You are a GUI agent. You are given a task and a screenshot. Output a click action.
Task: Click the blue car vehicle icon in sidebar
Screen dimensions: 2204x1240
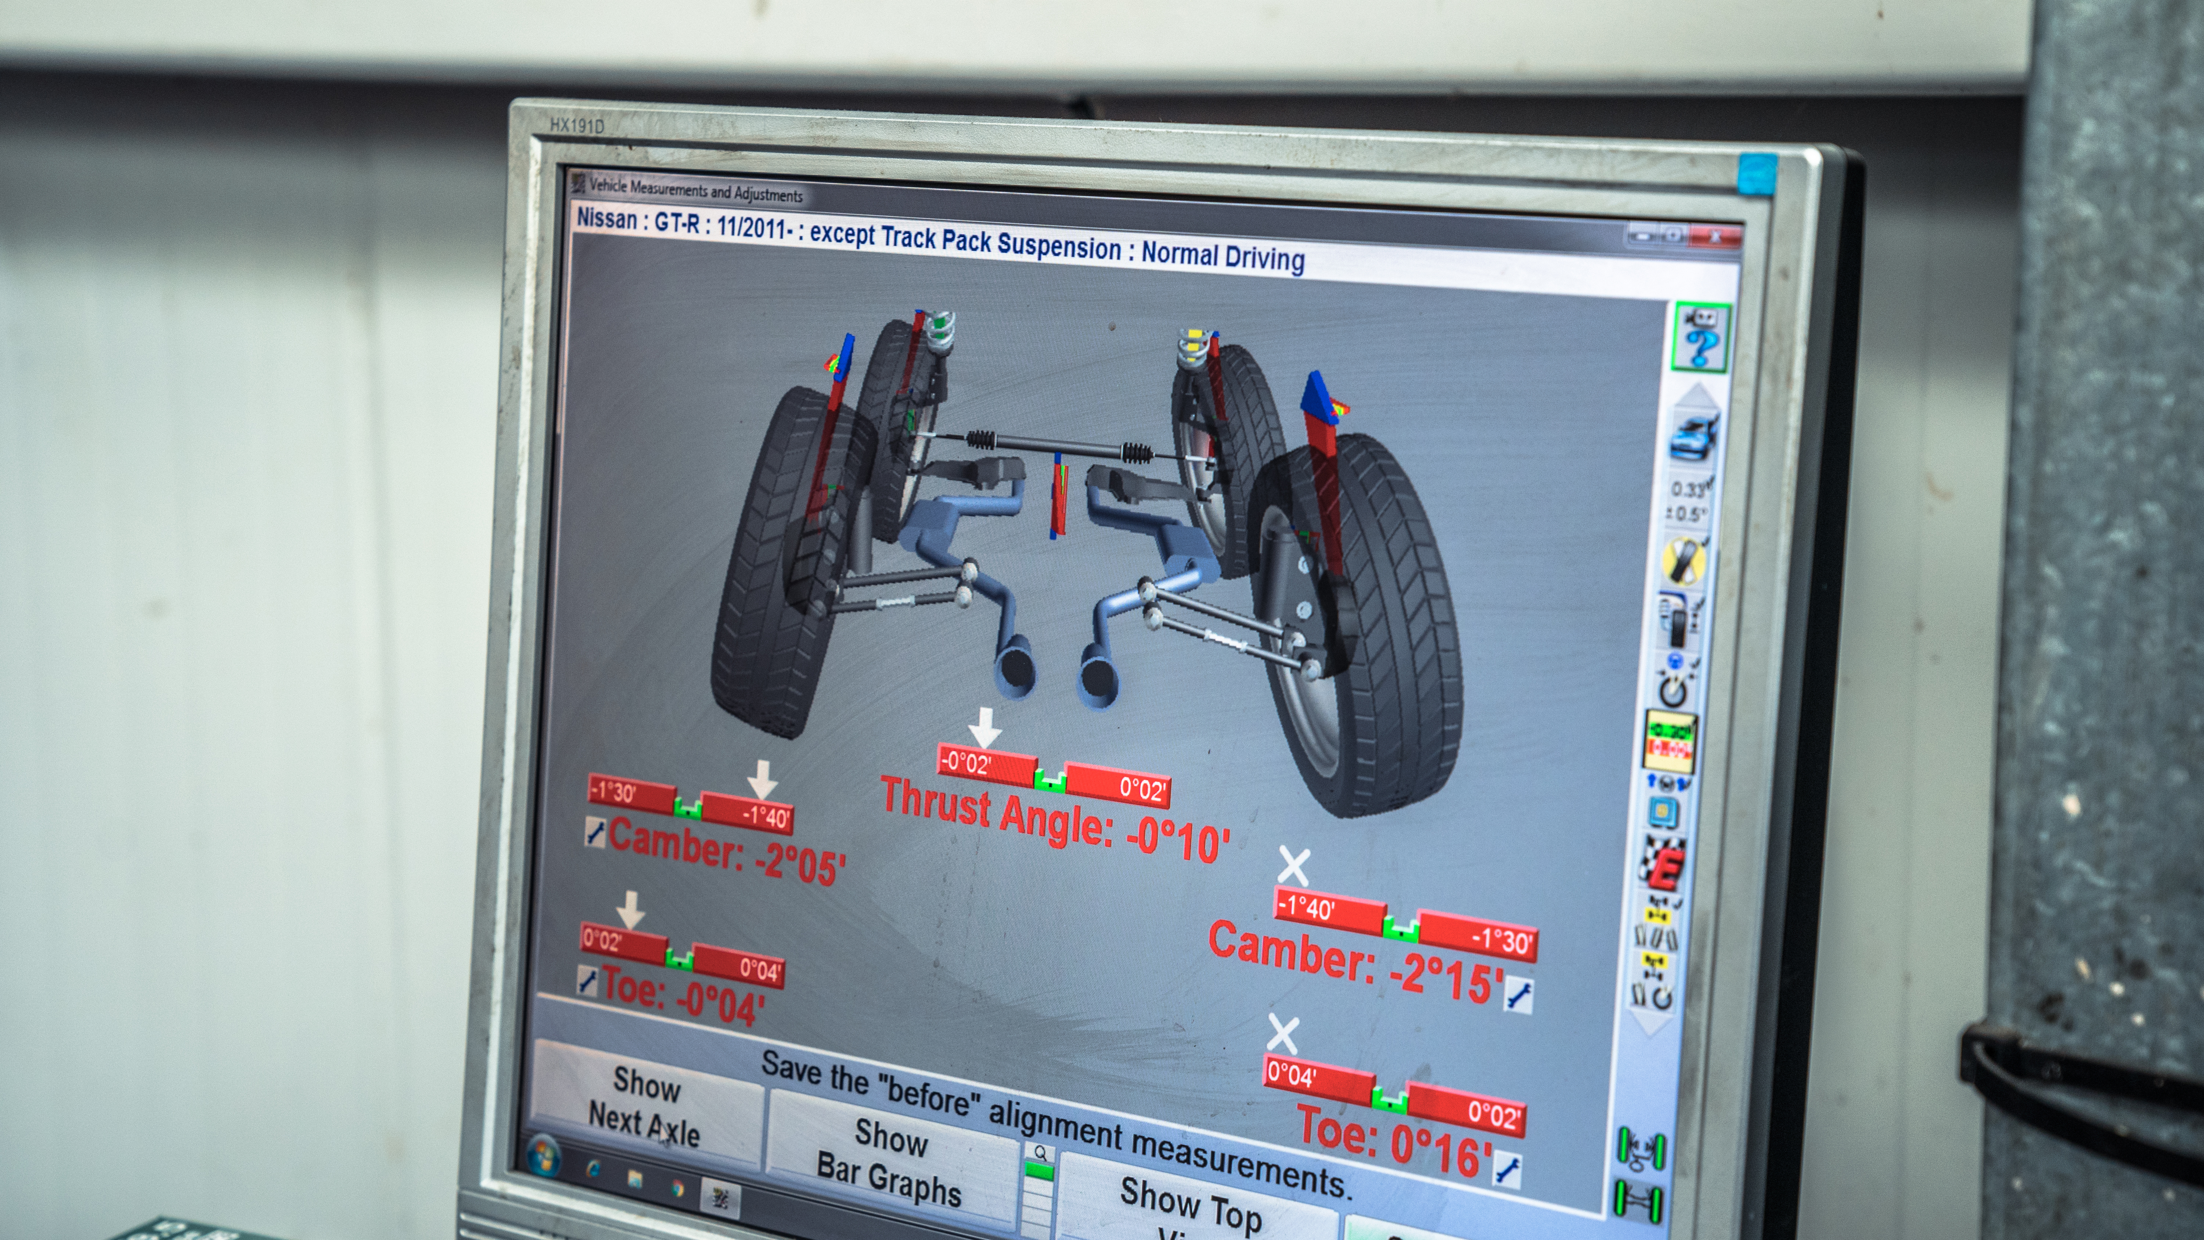[x=1695, y=436]
